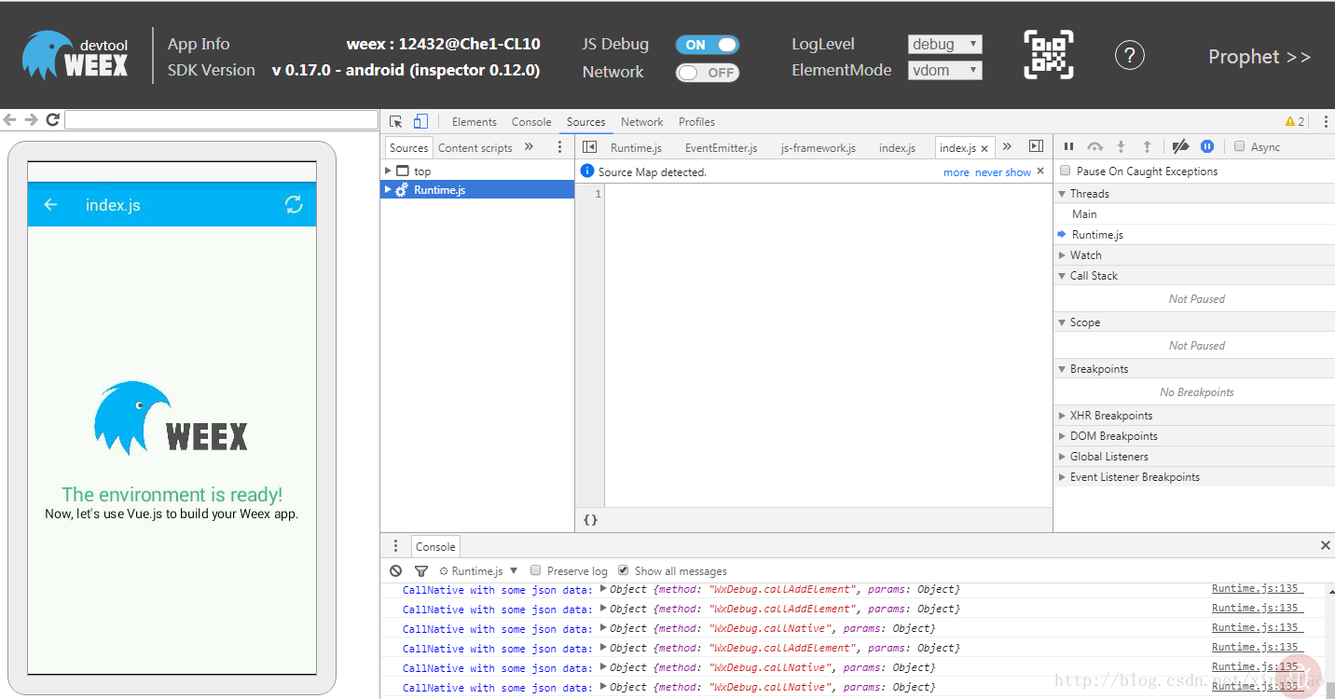This screenshot has height=699, width=1335.
Task: Hide the debugger sidebar icon
Action: coord(1036,146)
